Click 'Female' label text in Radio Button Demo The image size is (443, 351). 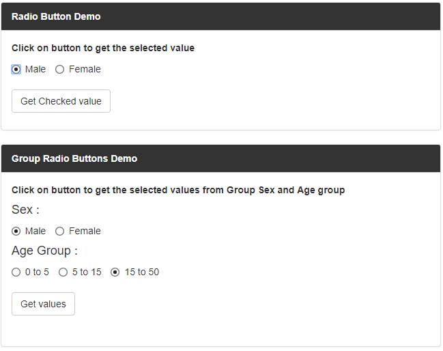point(85,69)
